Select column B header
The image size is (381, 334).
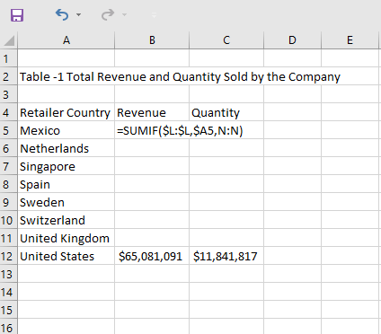(x=152, y=40)
